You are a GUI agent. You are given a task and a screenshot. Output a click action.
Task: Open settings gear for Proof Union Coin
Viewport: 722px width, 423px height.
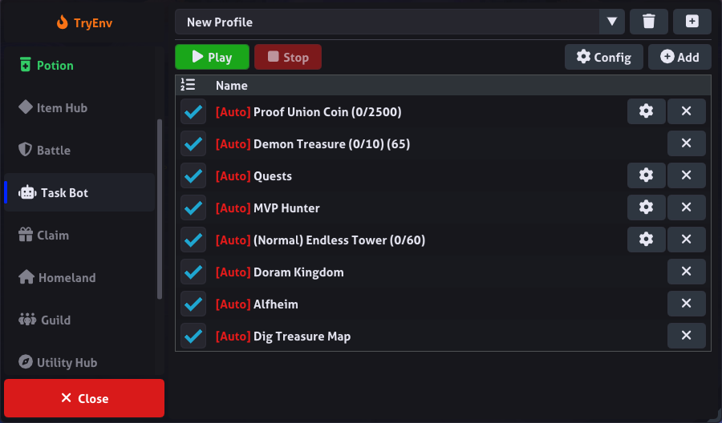click(x=646, y=111)
